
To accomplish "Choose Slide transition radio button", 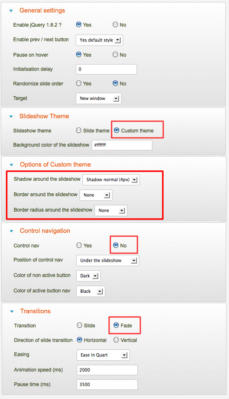I will pyautogui.click(x=80, y=325).
